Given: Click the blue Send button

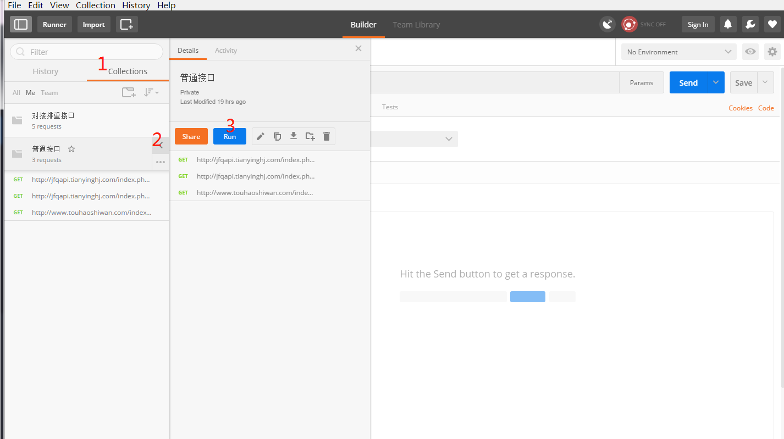Looking at the screenshot, I should [x=688, y=82].
